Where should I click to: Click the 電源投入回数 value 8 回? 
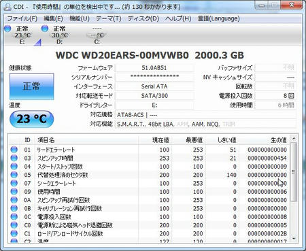(275, 96)
